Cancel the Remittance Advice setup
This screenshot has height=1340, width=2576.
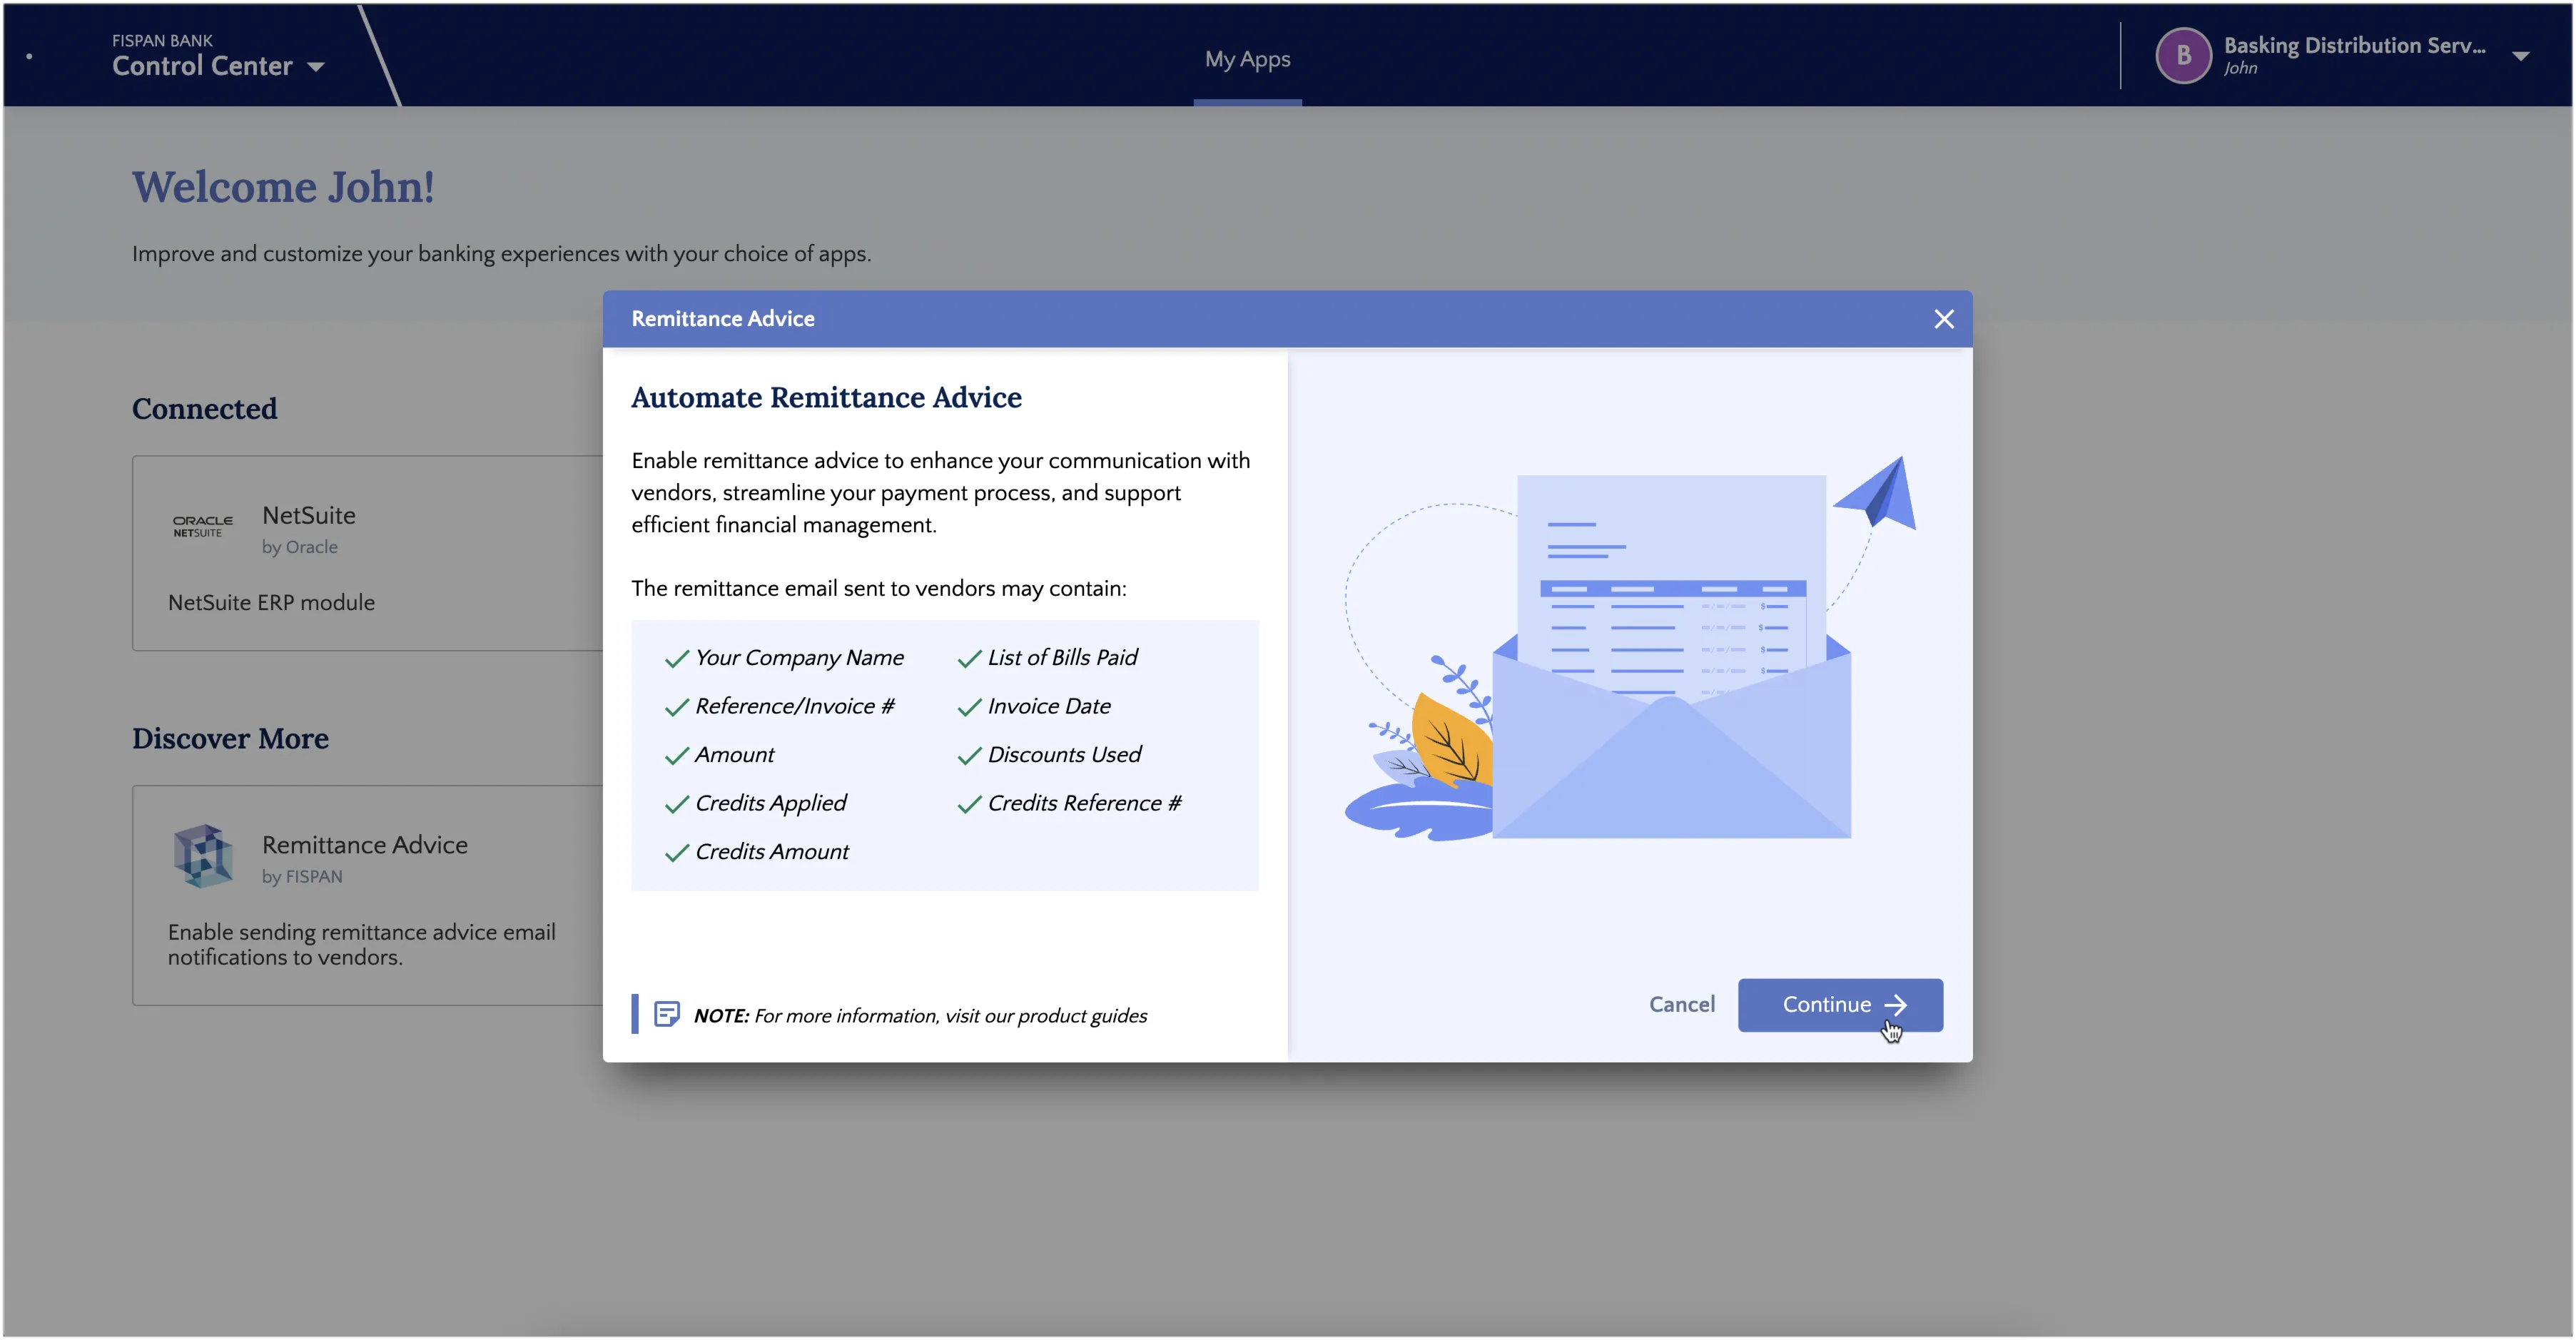(x=1681, y=1004)
